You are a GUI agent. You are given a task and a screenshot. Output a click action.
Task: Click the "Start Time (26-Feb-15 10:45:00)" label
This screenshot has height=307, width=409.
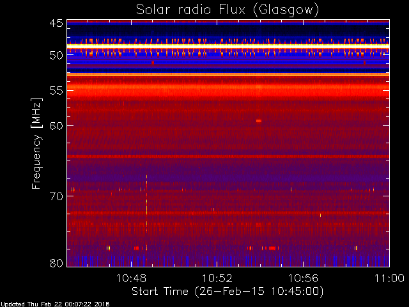coord(228,292)
